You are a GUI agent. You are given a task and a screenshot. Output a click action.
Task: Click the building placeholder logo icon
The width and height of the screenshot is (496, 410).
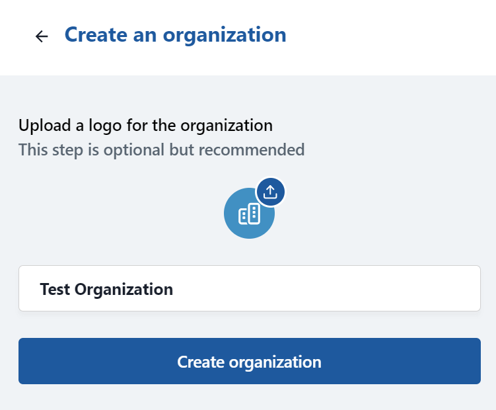249,214
